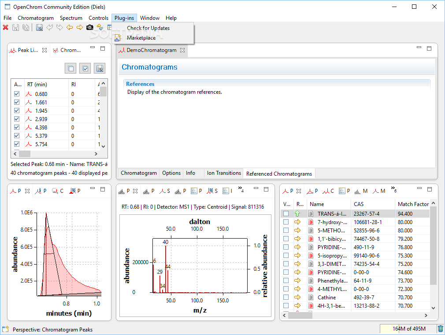Sort by Match Factor column header
Viewport: 445px width, 335px height.
click(x=413, y=204)
